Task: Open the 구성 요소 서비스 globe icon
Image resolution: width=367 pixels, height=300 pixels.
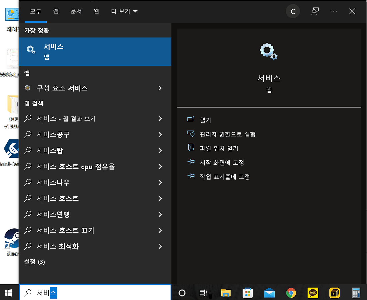Action: (x=28, y=88)
